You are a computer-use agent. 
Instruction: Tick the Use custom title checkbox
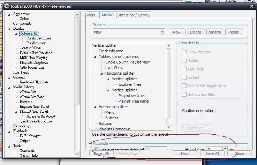click(x=184, y=95)
